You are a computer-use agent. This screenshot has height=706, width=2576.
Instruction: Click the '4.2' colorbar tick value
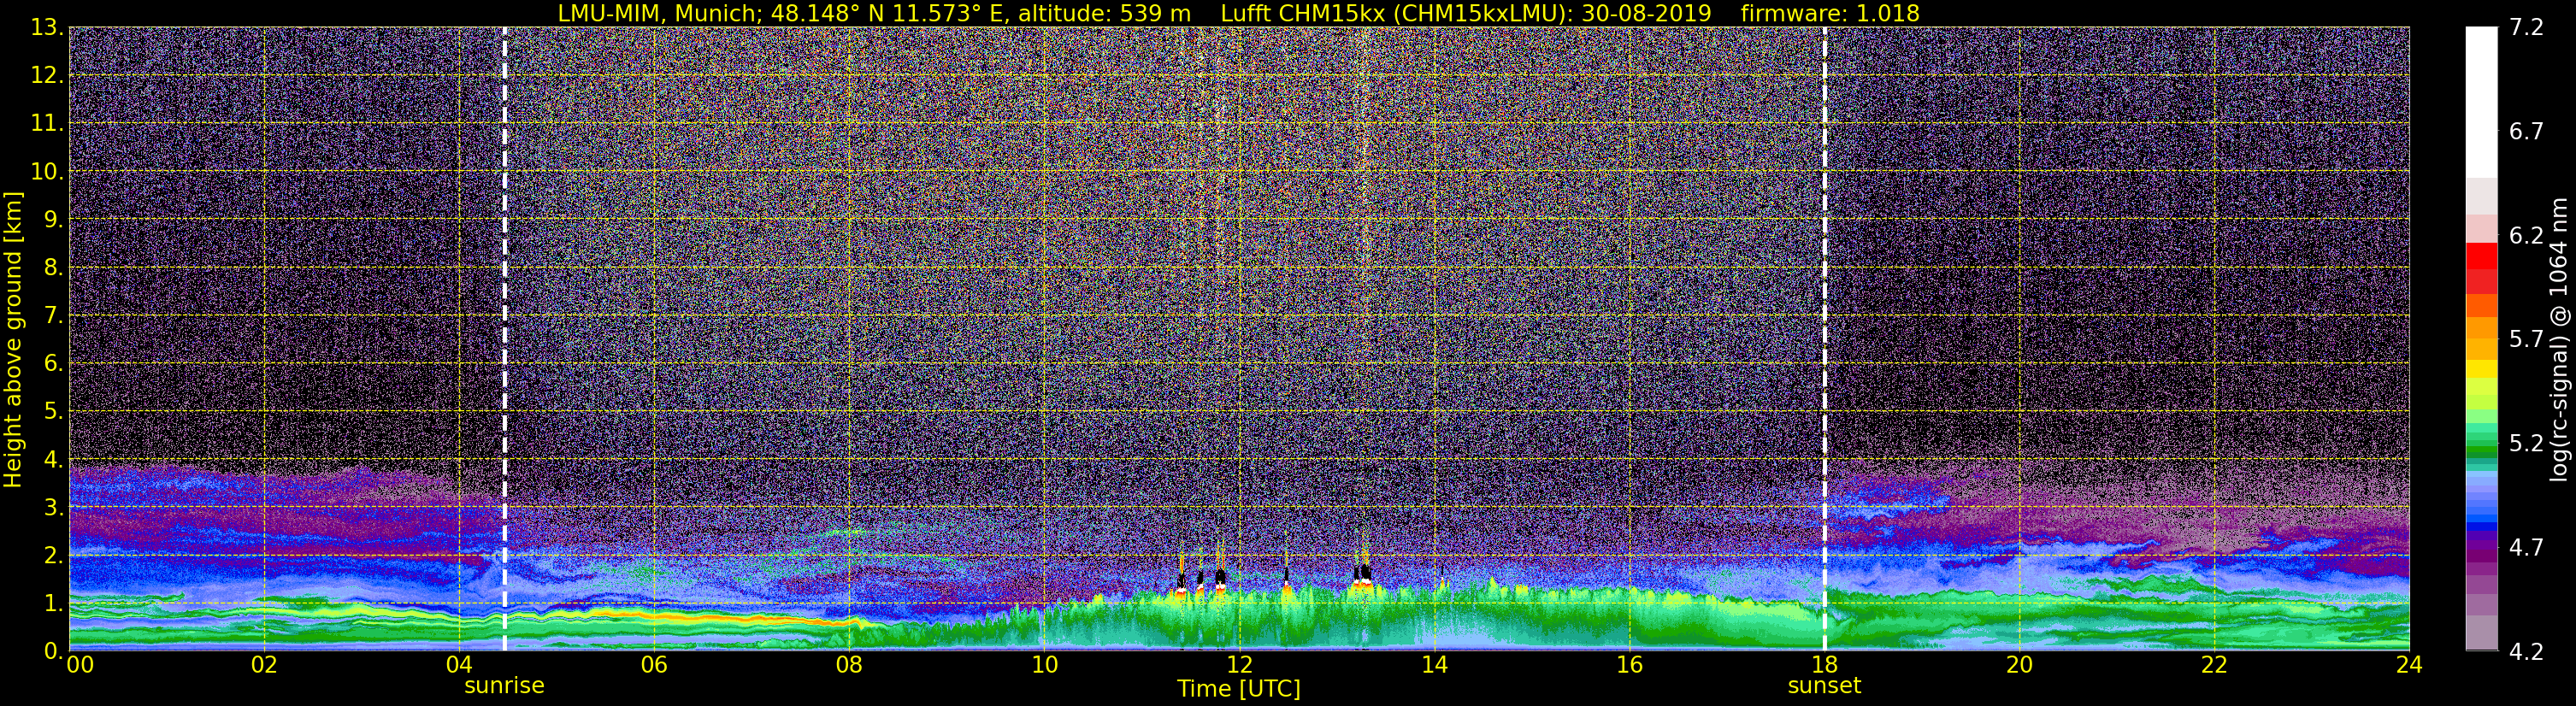pyautogui.click(x=2526, y=651)
